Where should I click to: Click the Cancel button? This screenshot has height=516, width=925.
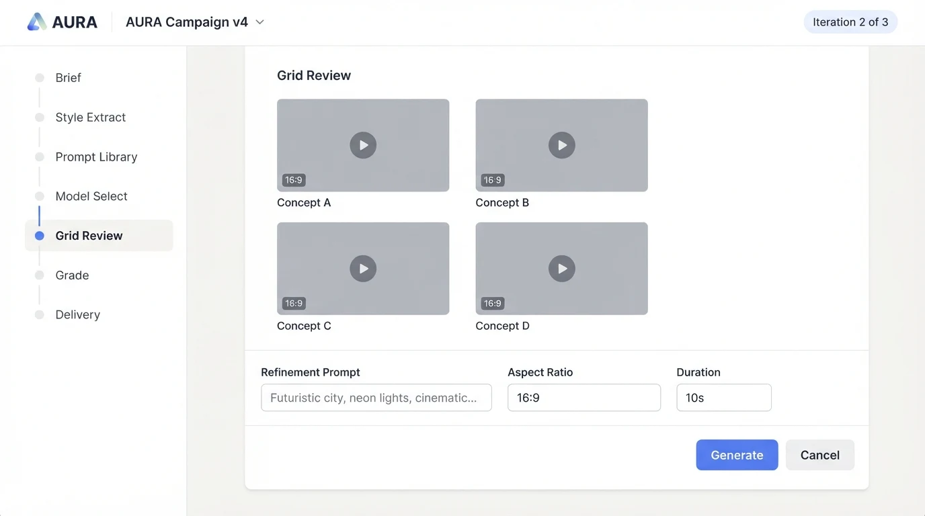point(819,455)
